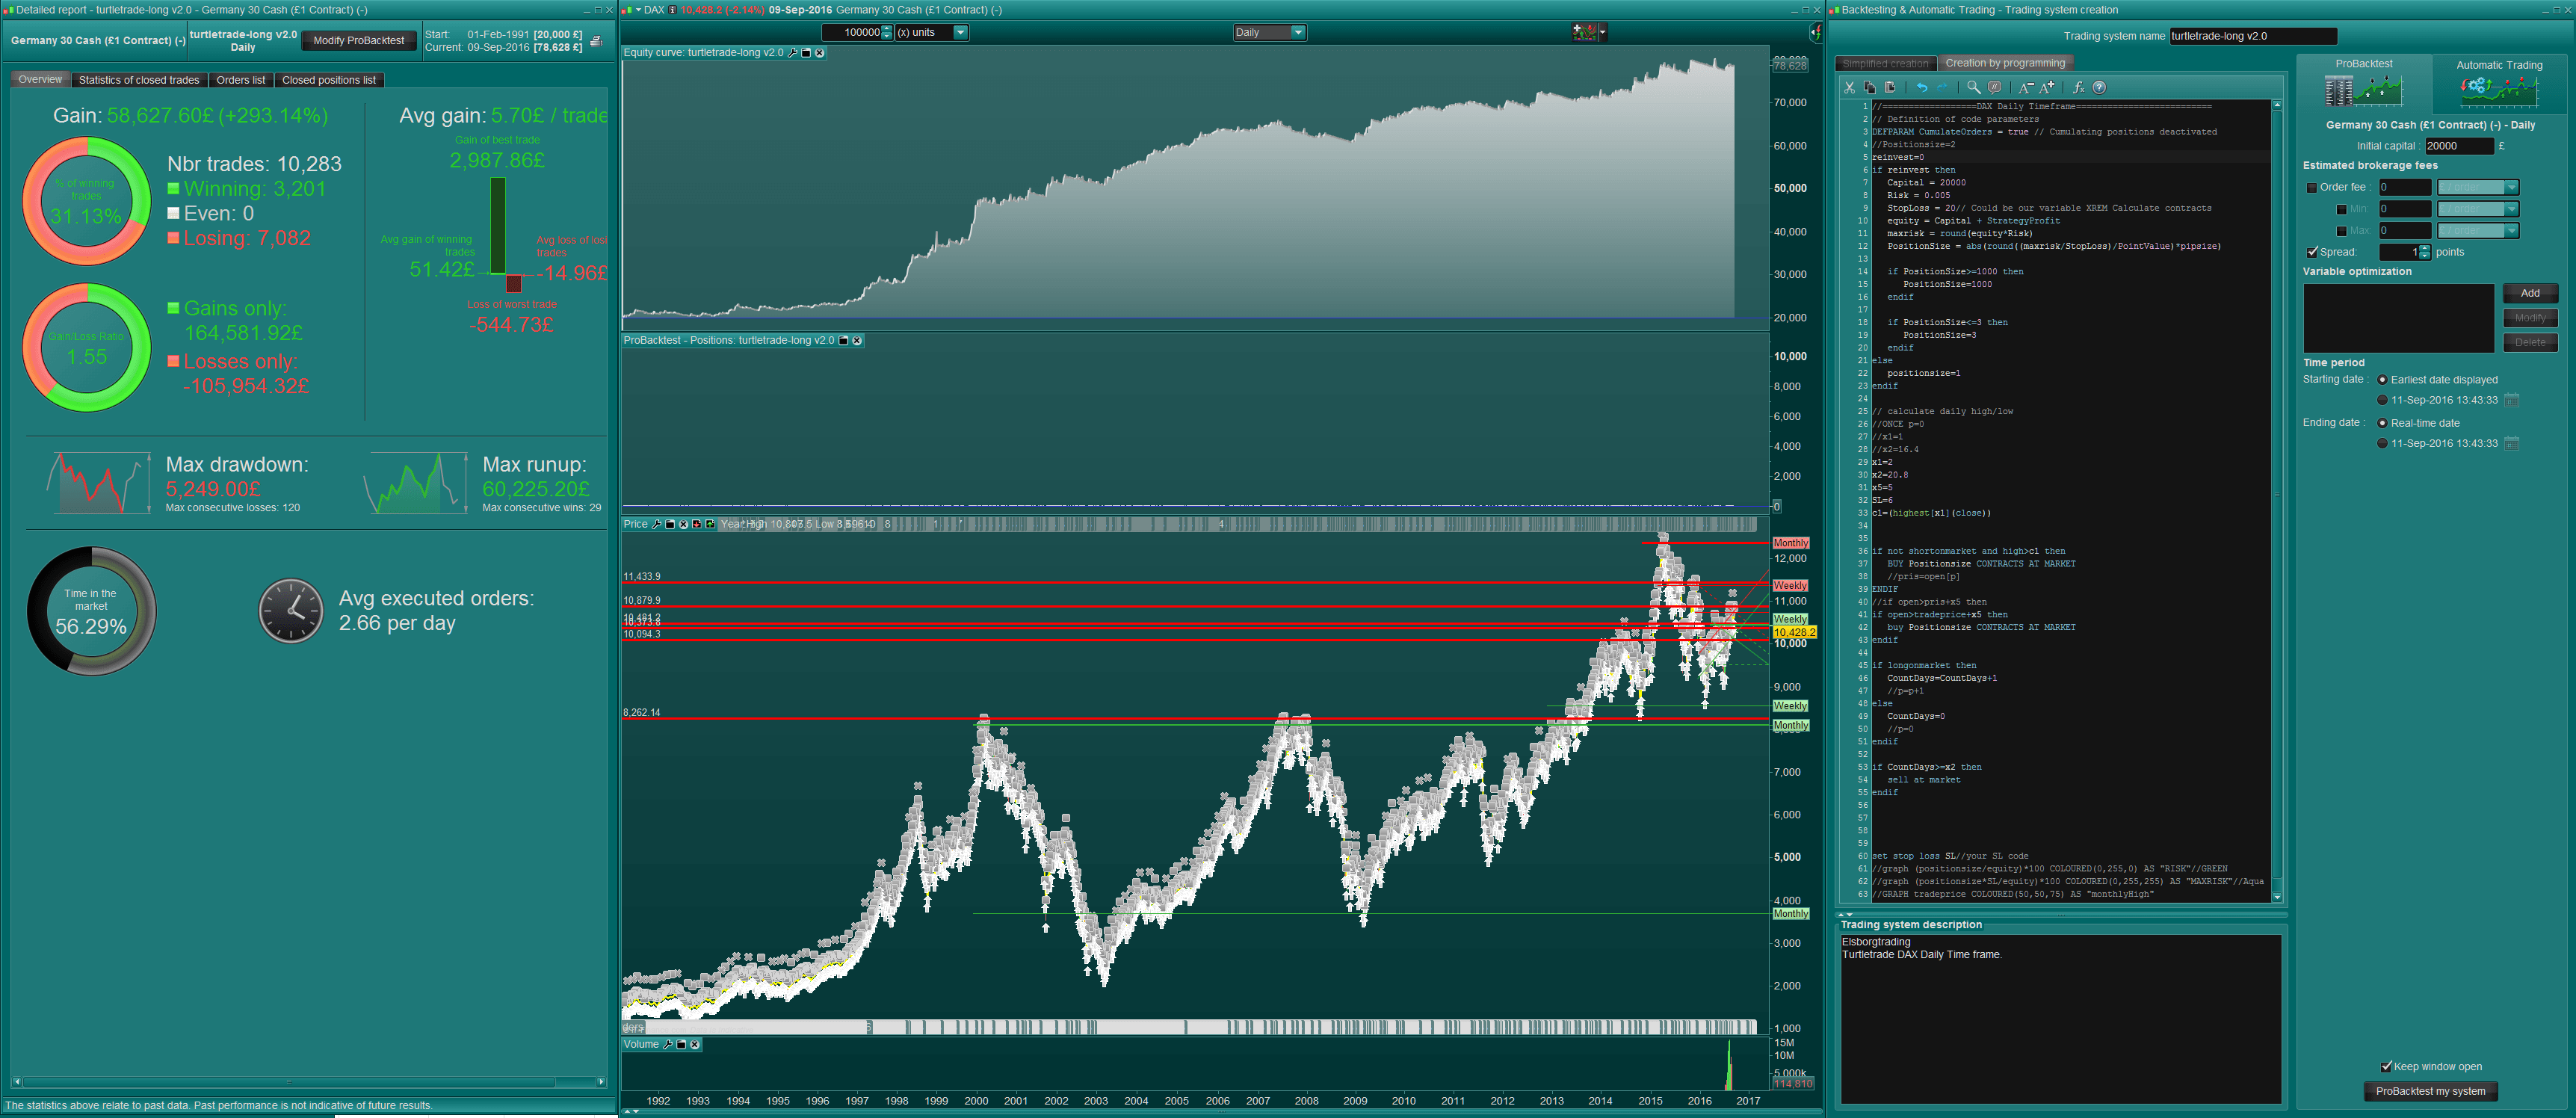This screenshot has width=2576, height=1118.
Task: Click the undo arrow in code editor
Action: click(x=1922, y=88)
